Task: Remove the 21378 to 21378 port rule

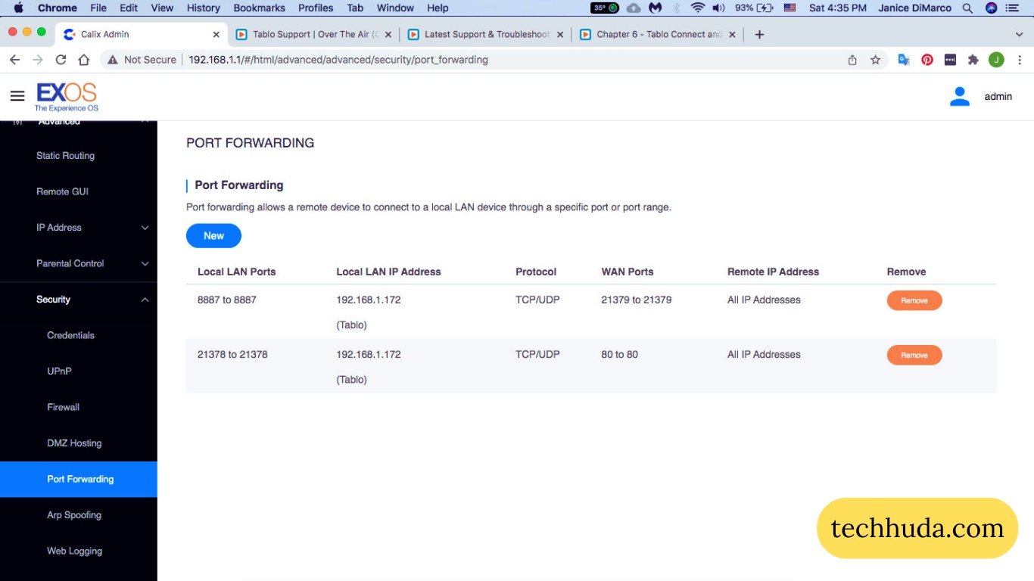Action: [914, 355]
